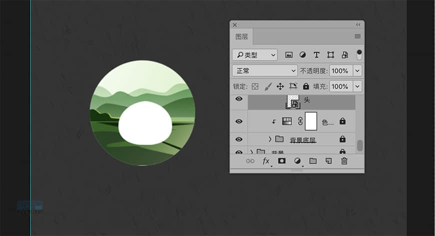Filter layers by text type icon

click(x=316, y=54)
